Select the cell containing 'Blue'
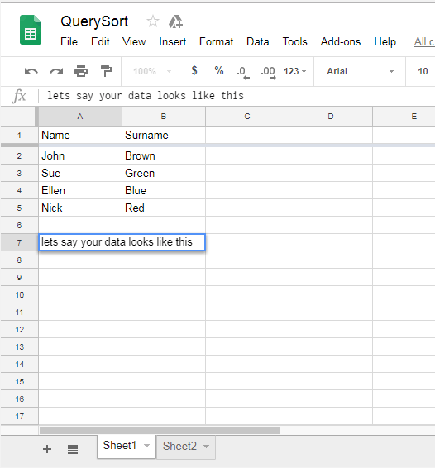 point(164,190)
